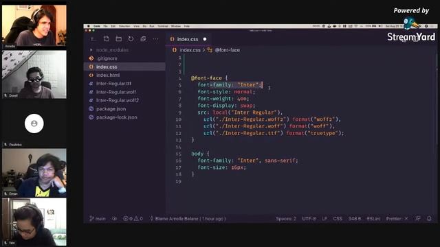The width and height of the screenshot is (440, 247).
Task: Open the Terminal menu
Action: click(x=162, y=26)
